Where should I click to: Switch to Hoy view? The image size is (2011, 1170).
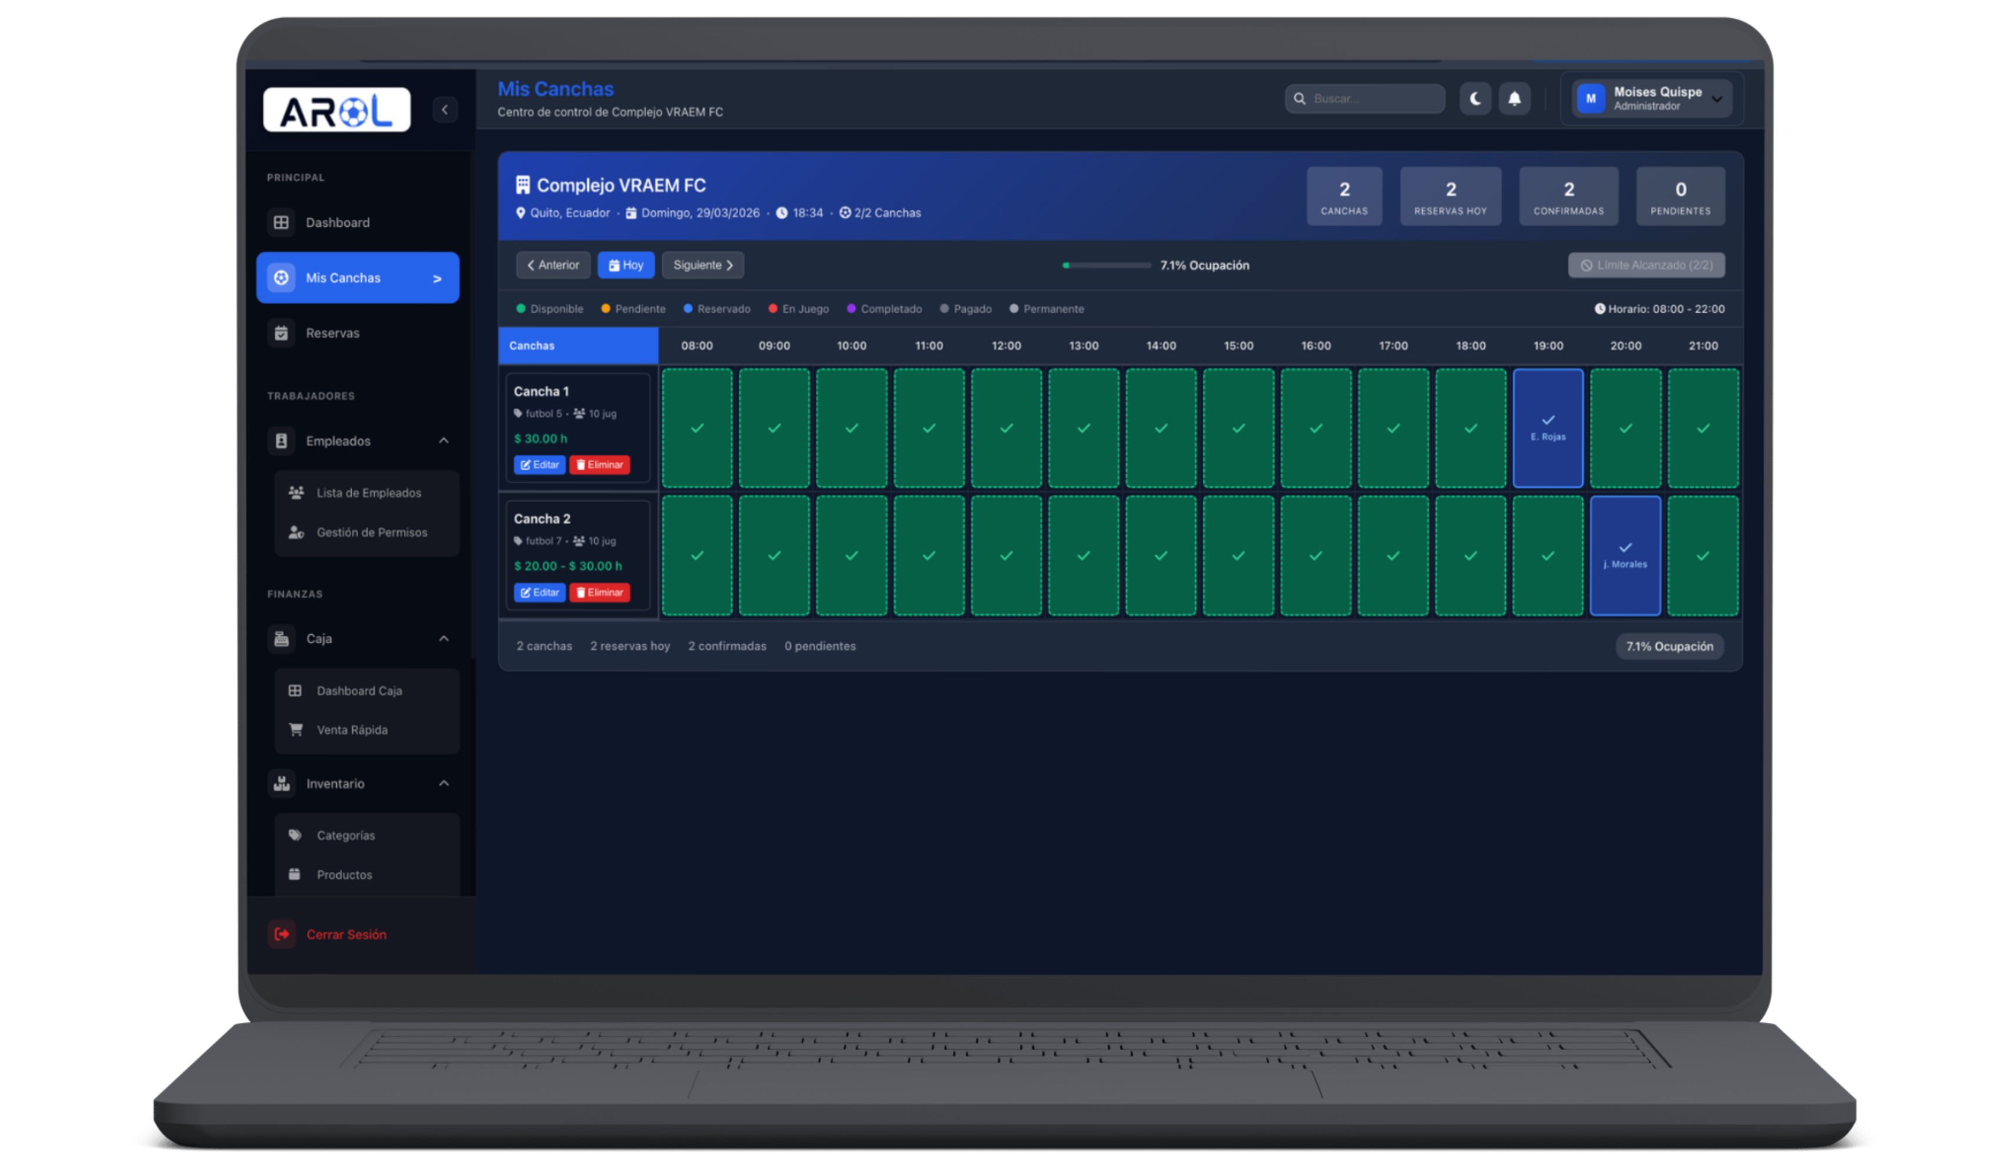click(x=626, y=265)
